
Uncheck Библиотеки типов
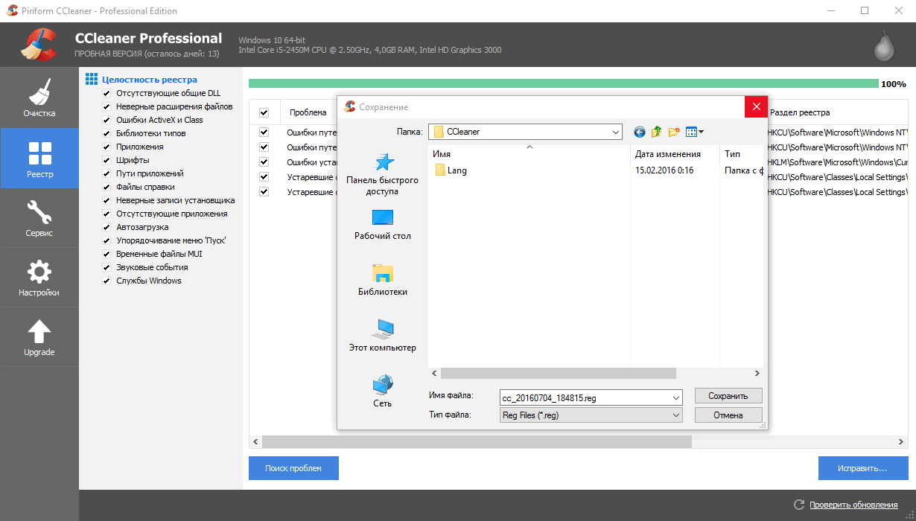point(106,133)
